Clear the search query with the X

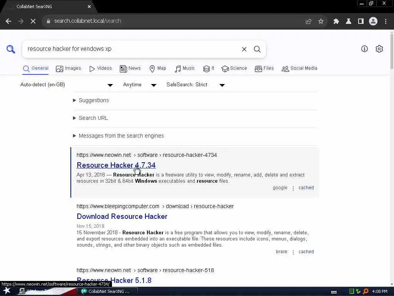click(x=244, y=49)
